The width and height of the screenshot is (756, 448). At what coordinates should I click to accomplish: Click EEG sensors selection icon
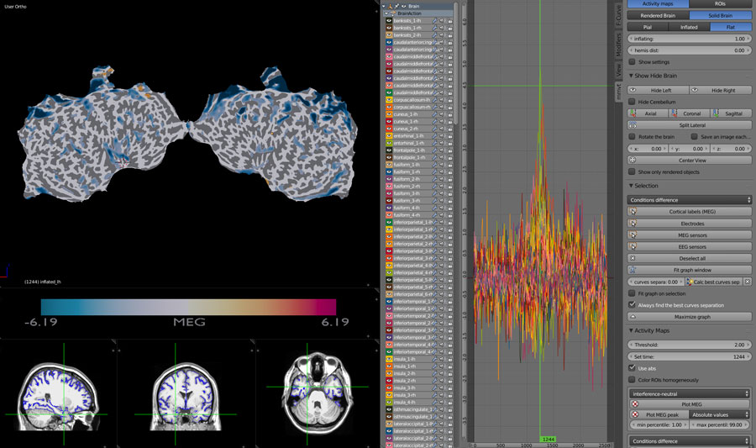(x=633, y=247)
